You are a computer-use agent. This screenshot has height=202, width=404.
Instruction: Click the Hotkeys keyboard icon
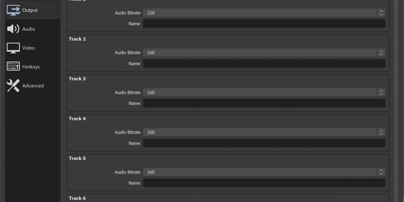coord(13,67)
